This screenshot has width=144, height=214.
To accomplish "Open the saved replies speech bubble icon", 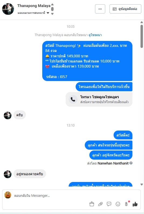I will (x=109, y=204).
